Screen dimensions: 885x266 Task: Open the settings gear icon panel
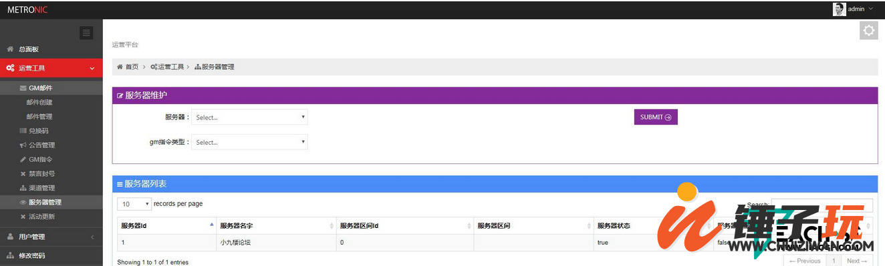(868, 31)
